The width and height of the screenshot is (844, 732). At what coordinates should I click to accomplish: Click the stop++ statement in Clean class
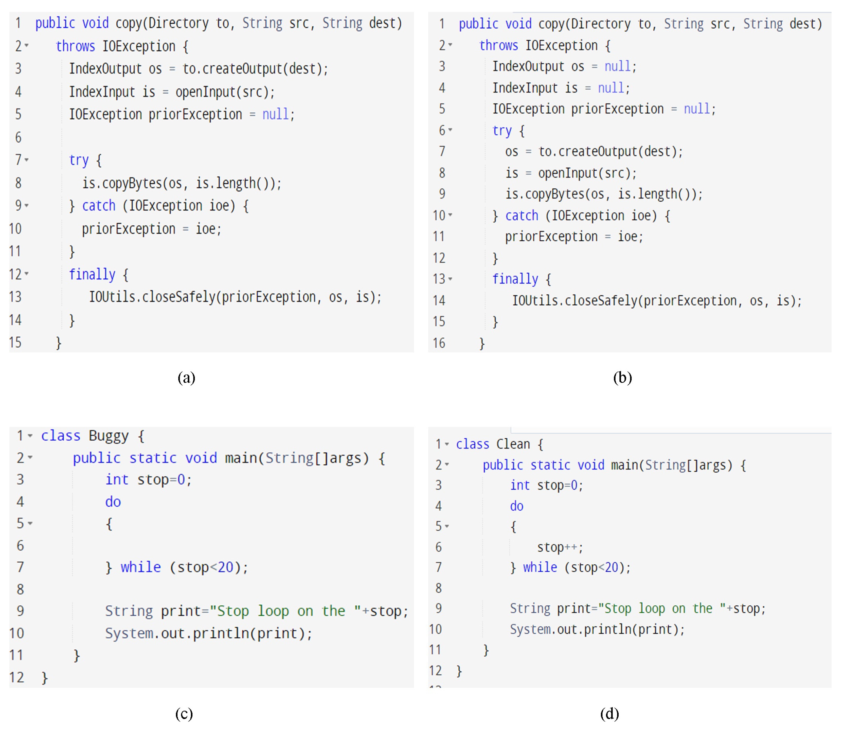560,547
